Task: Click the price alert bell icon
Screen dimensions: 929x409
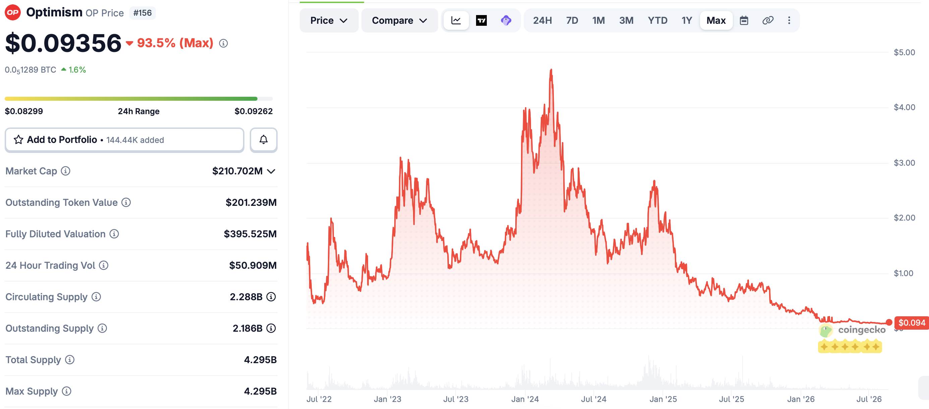Action: pos(264,140)
